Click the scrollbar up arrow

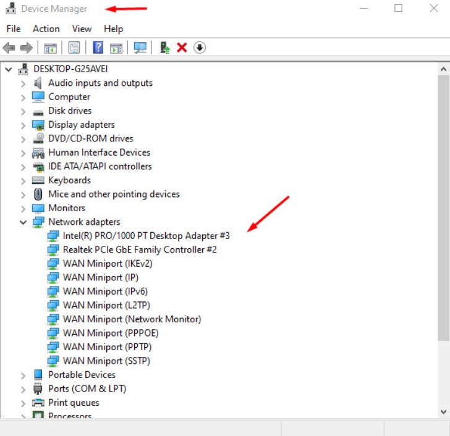tap(443, 69)
